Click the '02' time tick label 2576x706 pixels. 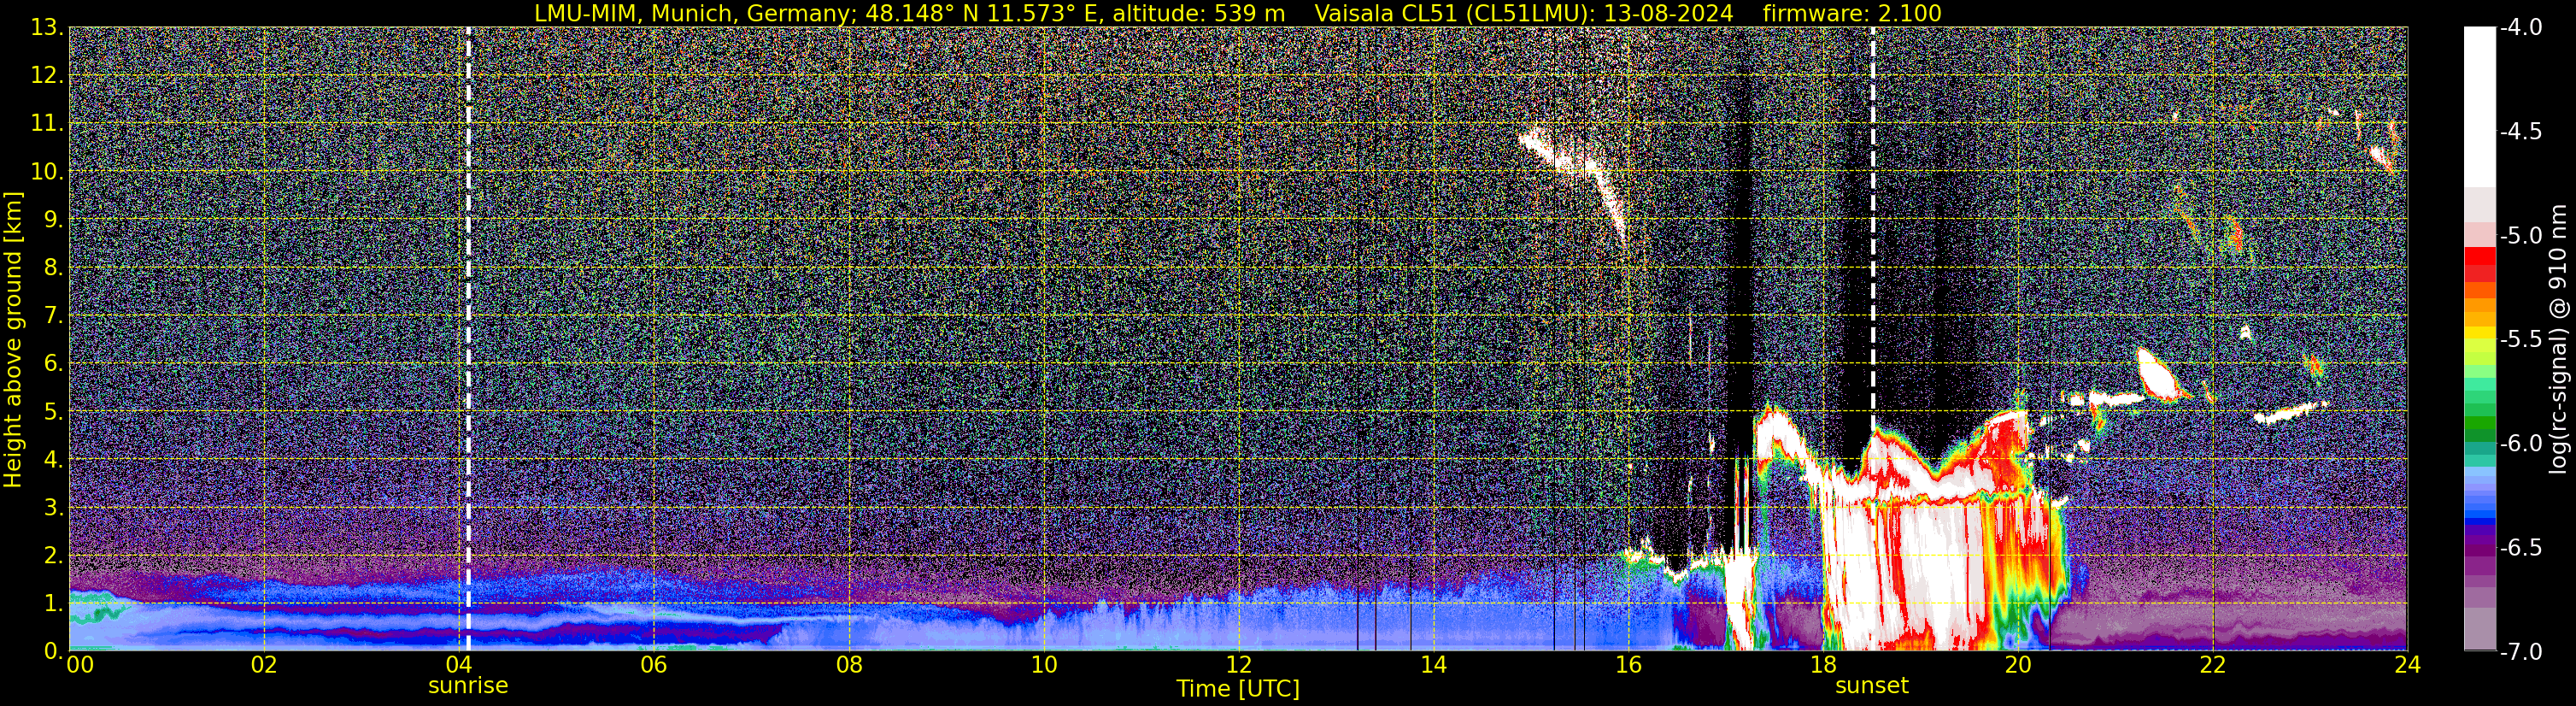point(263,665)
